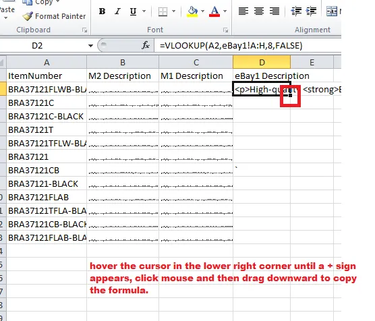
Task: Expand the font color dropdown arrow
Action: pyautogui.click(x=225, y=11)
